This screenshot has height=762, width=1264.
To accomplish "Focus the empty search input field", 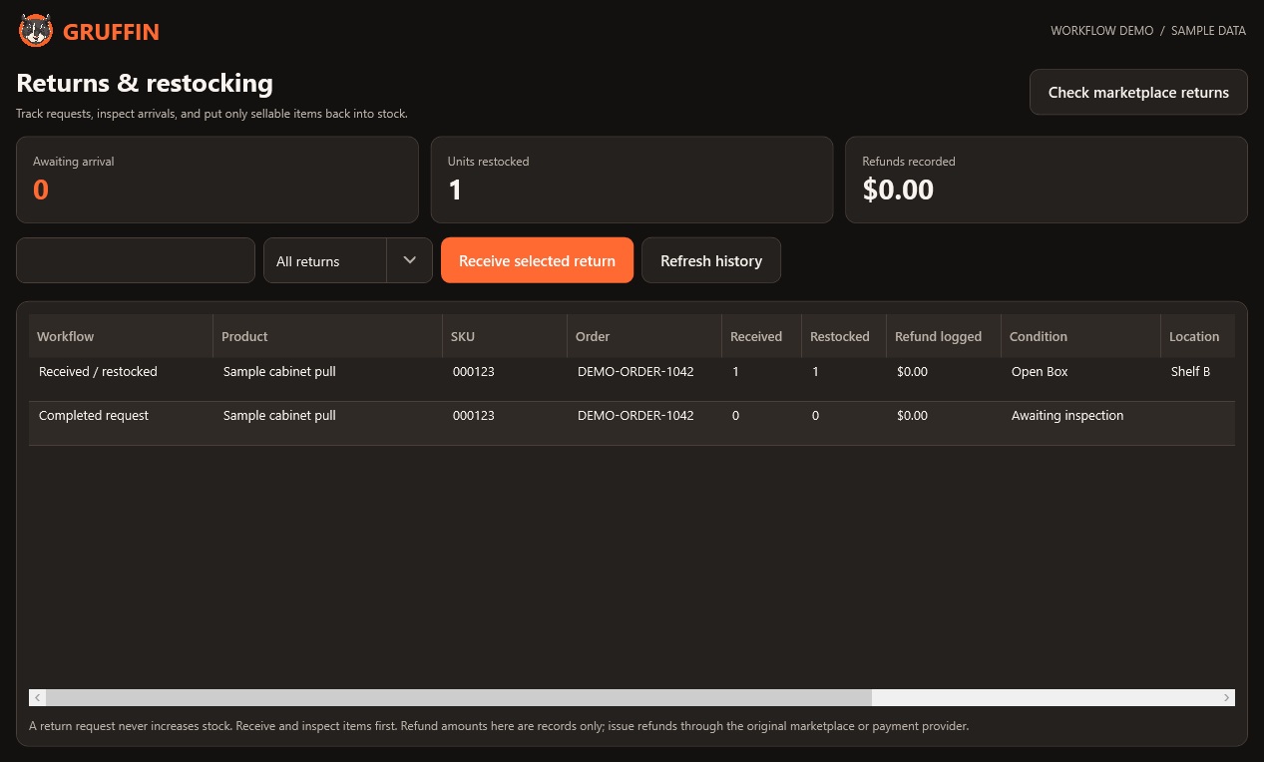I will coord(136,260).
